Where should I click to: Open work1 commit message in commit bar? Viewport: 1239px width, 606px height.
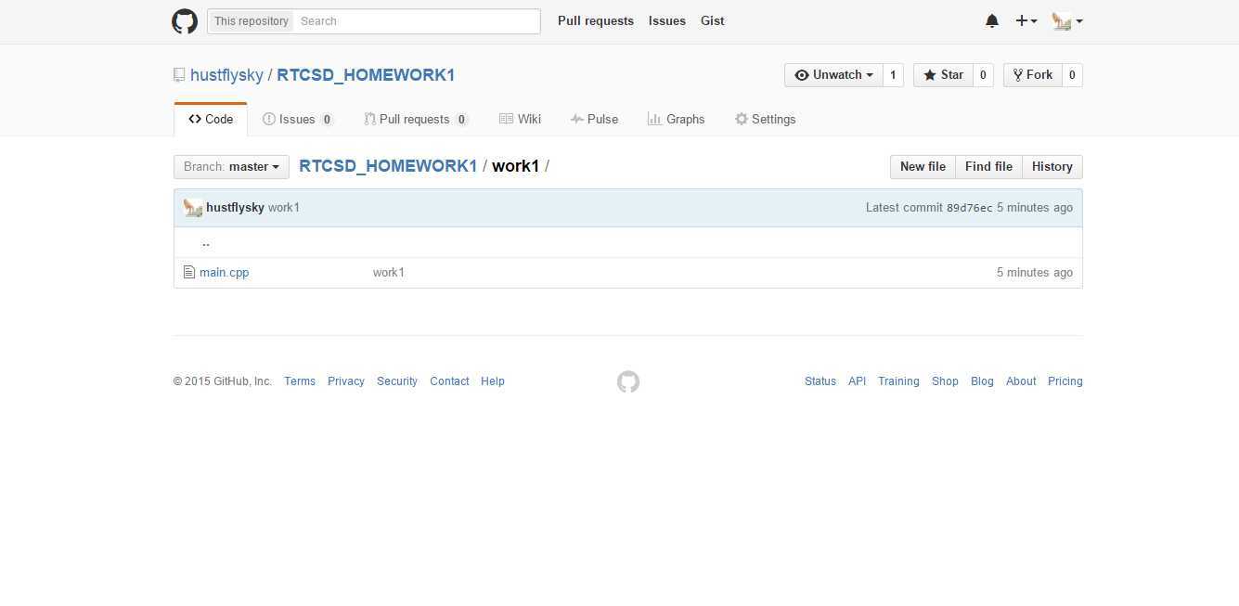(284, 208)
